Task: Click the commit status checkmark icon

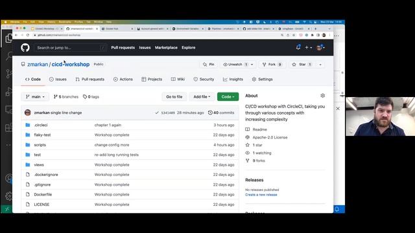Action: pos(157,113)
